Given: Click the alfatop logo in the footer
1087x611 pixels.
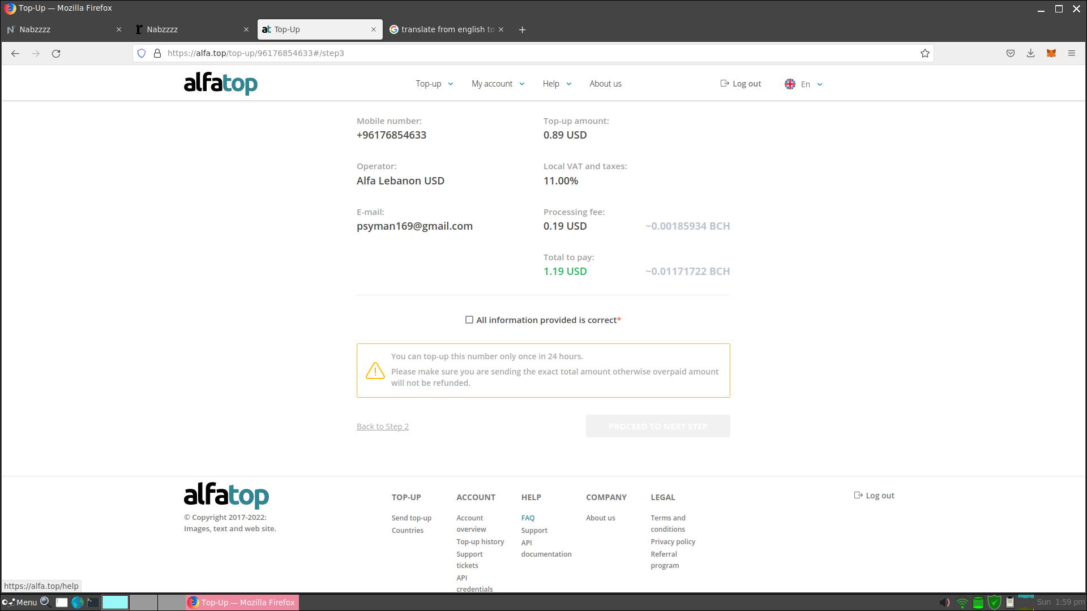Looking at the screenshot, I should (x=226, y=496).
